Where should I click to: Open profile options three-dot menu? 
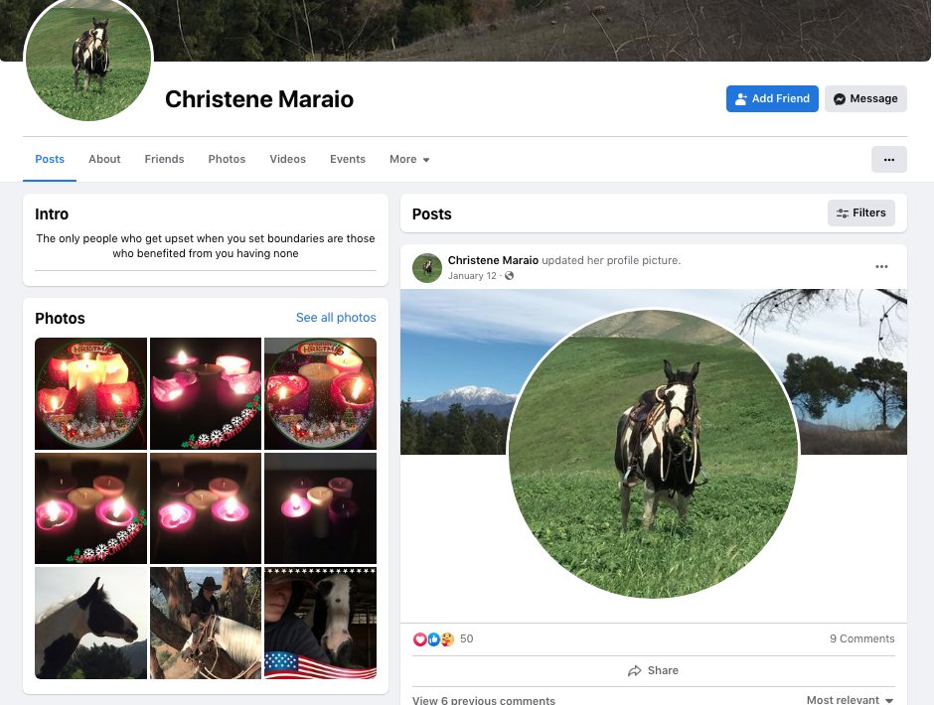click(x=888, y=160)
